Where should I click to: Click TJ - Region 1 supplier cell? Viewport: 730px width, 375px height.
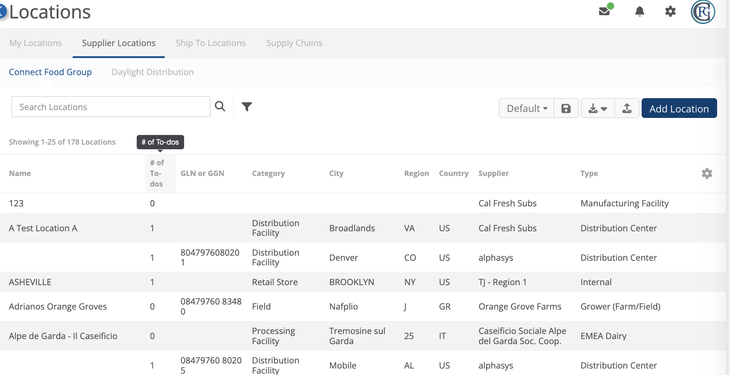503,282
